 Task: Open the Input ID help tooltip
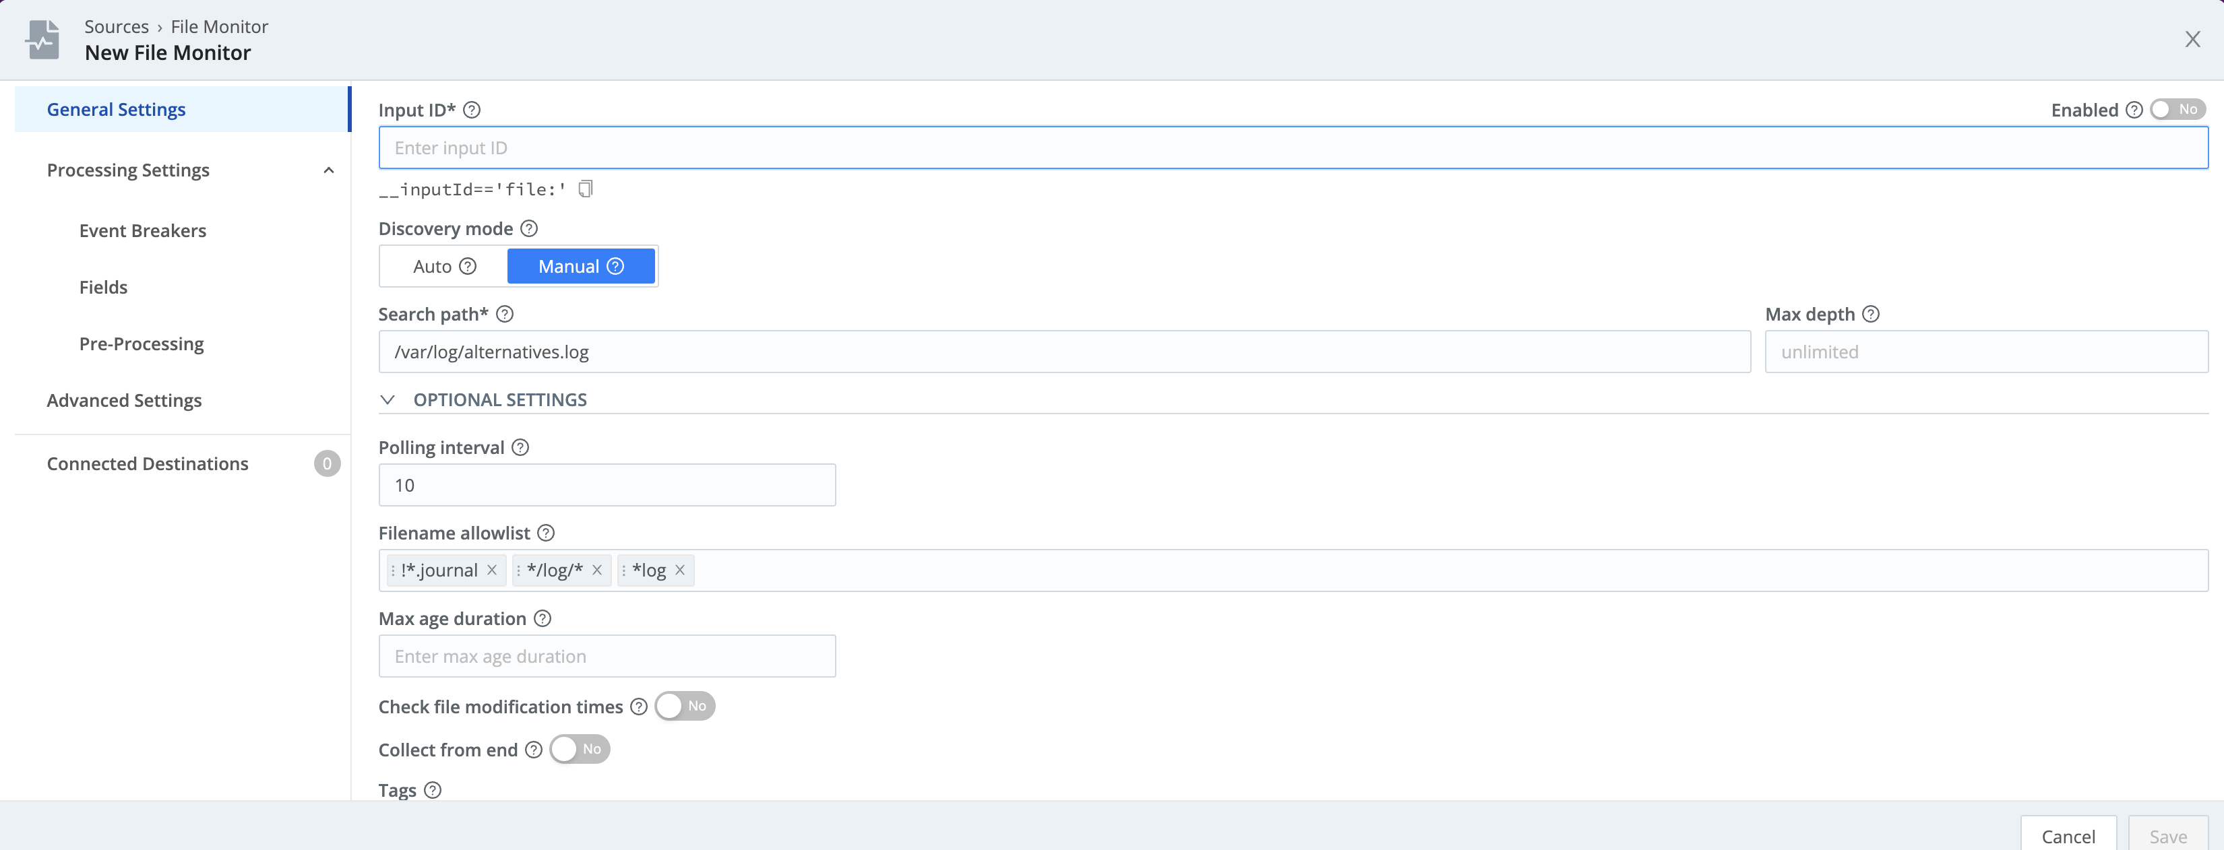click(x=471, y=110)
